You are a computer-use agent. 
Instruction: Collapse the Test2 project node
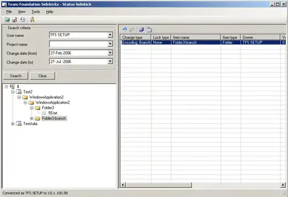pos(13,92)
